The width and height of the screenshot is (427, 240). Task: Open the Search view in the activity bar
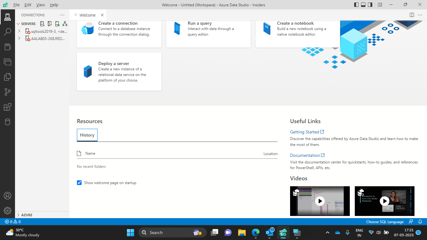8,32
